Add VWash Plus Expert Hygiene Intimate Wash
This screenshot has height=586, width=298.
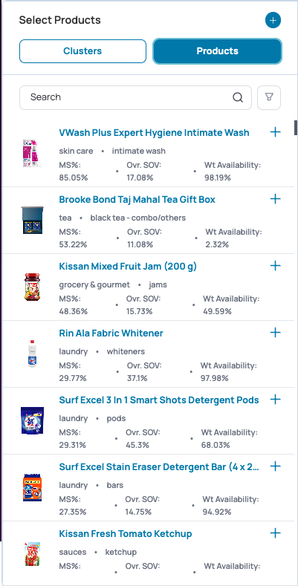point(275,132)
